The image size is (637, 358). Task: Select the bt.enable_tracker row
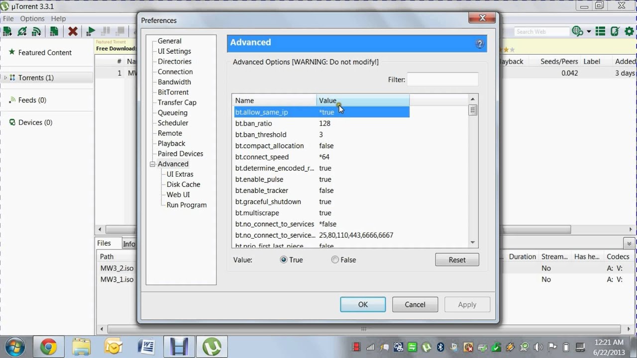tap(321, 190)
